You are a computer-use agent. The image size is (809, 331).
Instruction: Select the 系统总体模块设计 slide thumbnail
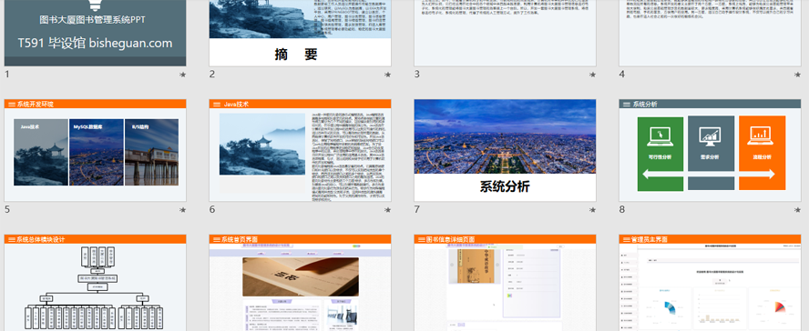tap(96, 283)
